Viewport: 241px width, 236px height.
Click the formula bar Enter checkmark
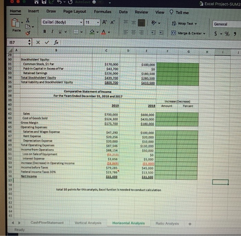(x=47, y=42)
